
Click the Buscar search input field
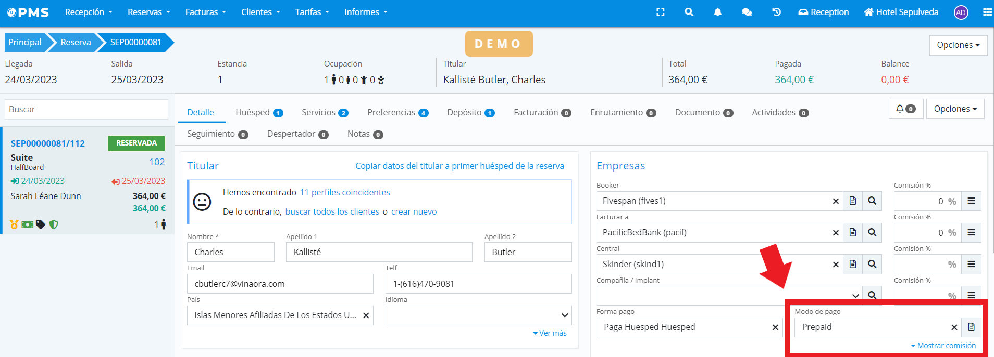[86, 110]
